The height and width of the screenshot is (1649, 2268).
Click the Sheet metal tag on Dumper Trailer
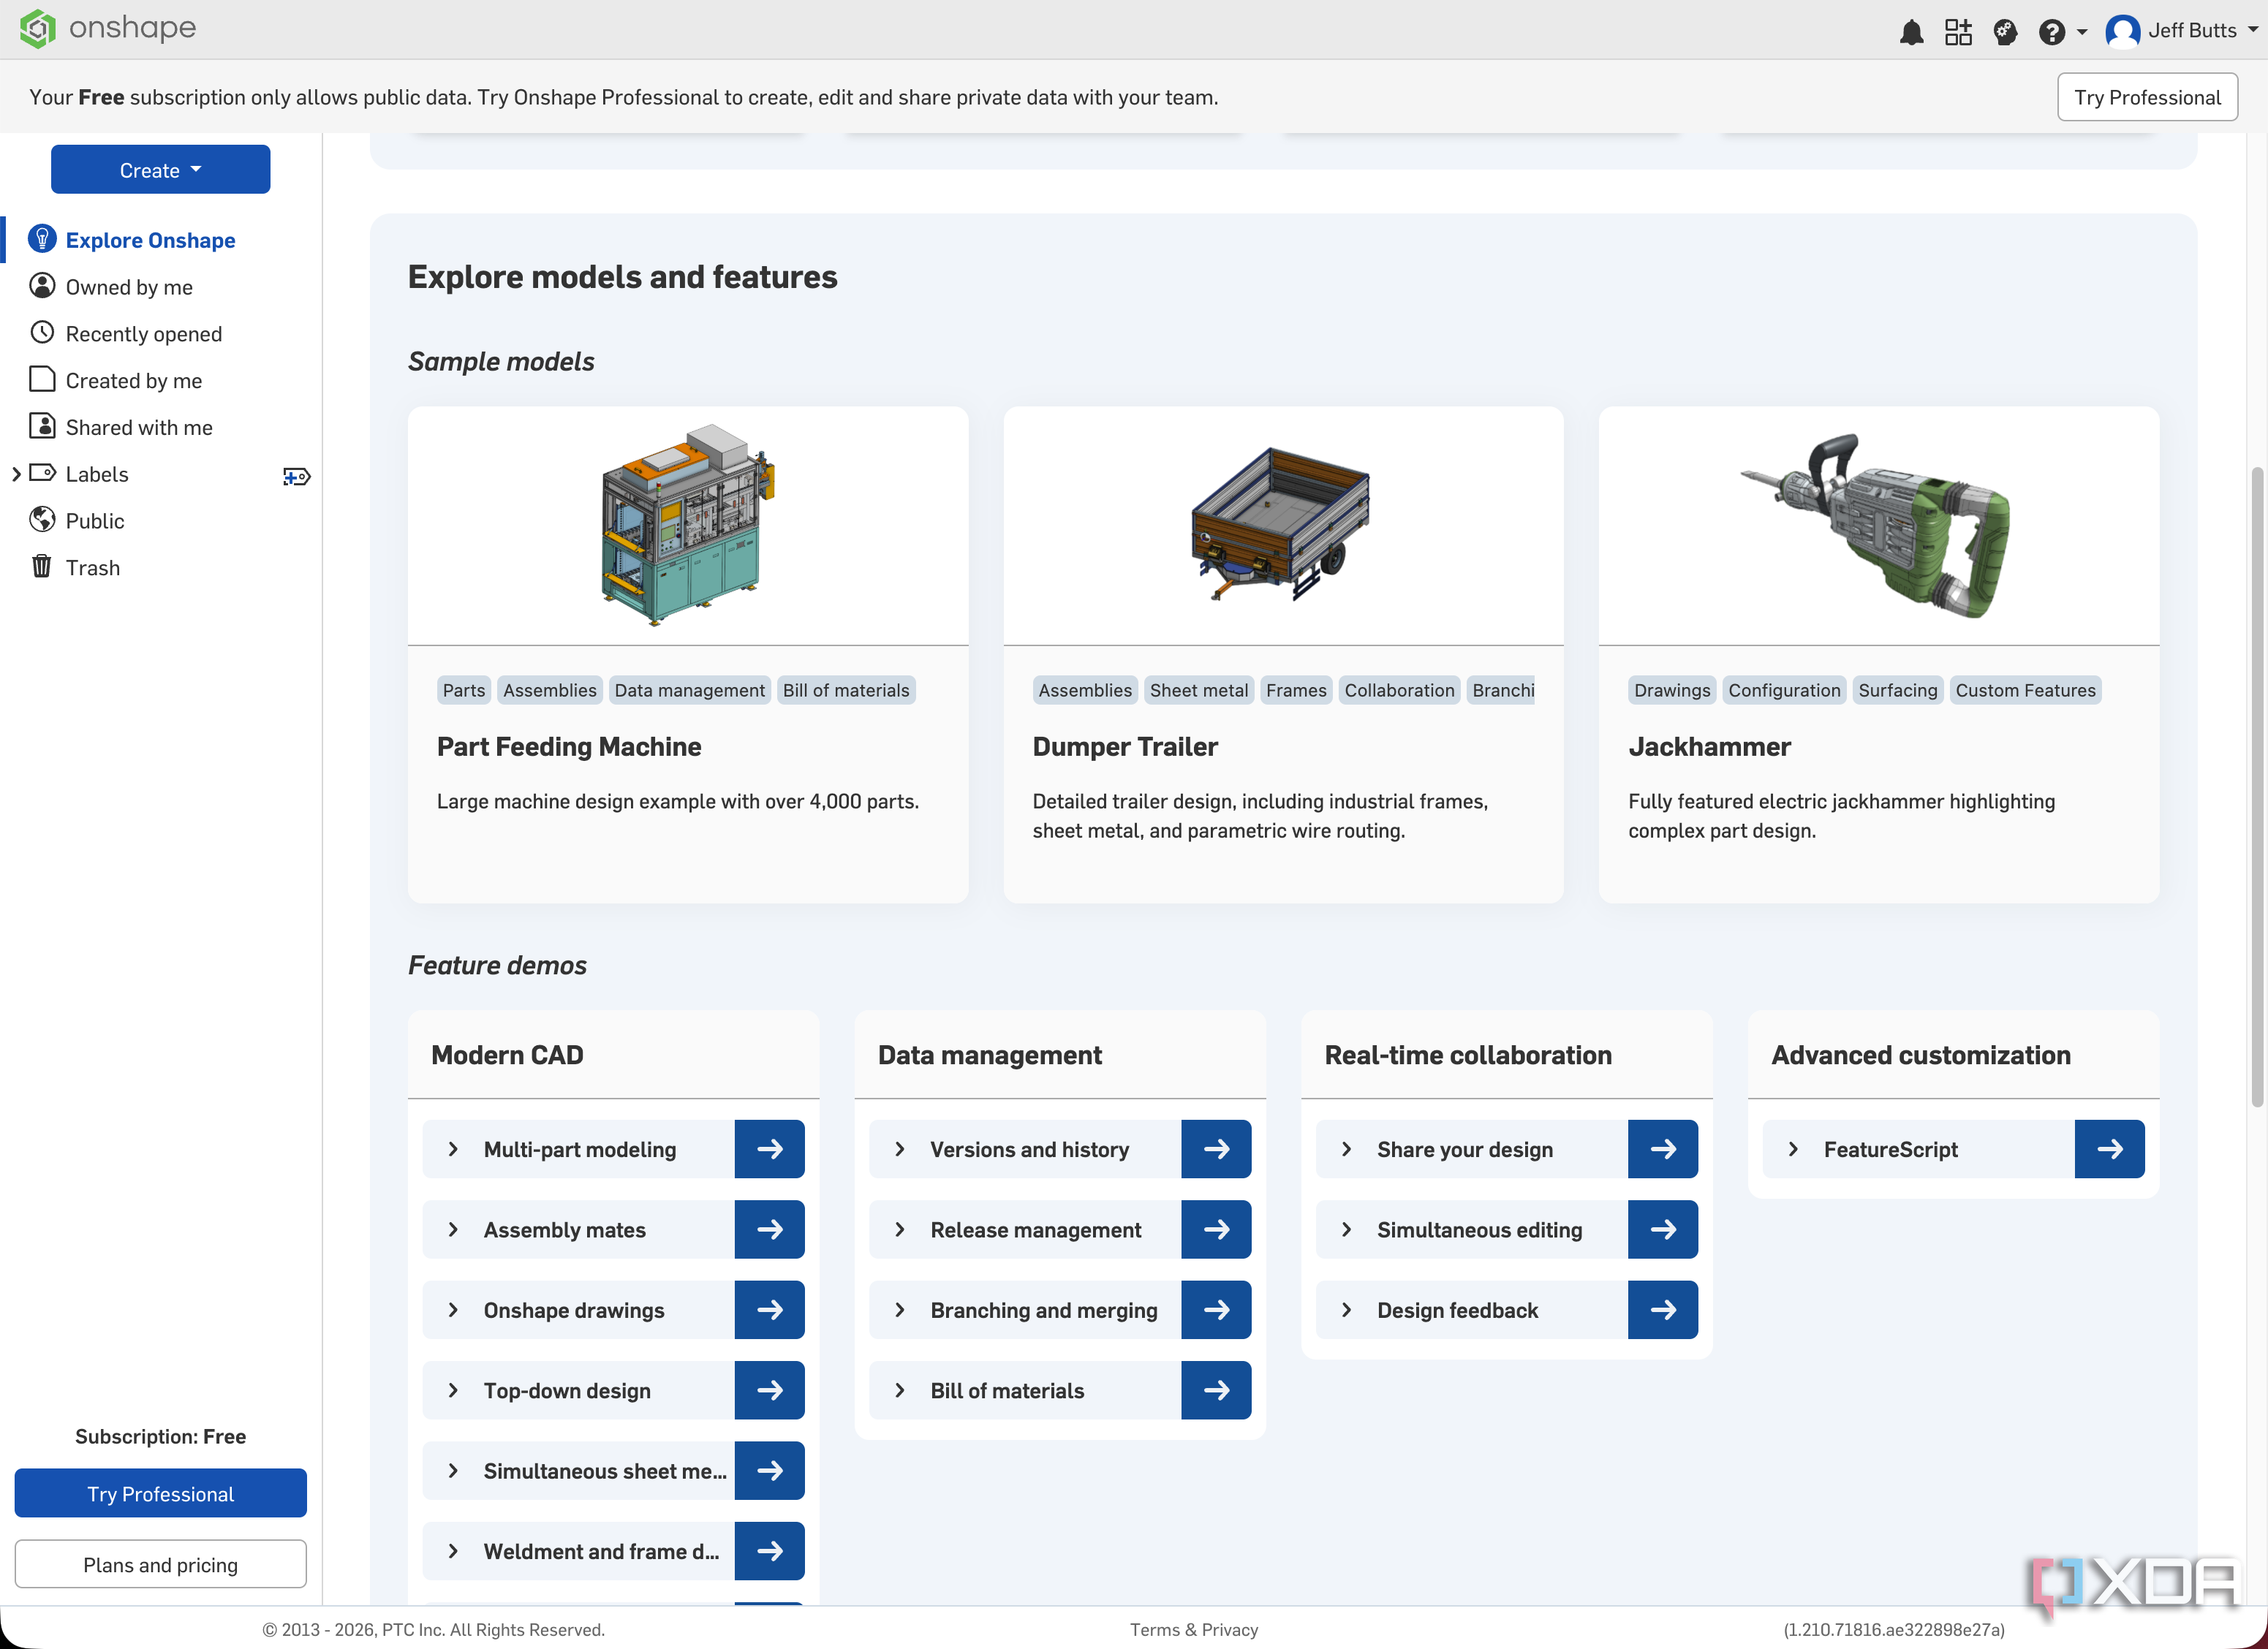(x=1199, y=690)
